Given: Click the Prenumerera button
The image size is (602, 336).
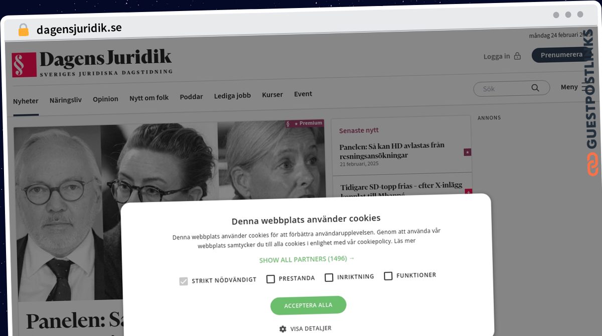Looking at the screenshot, I should [561, 55].
